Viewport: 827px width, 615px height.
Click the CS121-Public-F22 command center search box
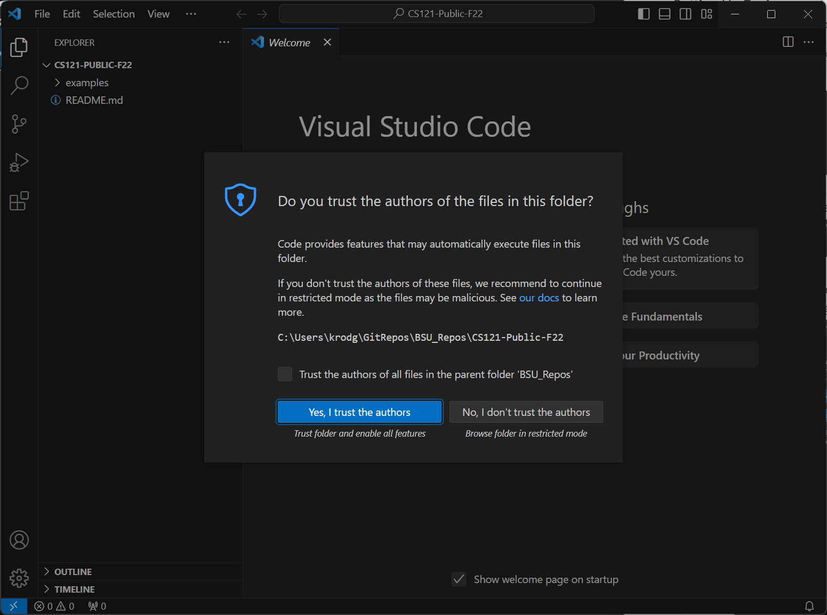(436, 14)
